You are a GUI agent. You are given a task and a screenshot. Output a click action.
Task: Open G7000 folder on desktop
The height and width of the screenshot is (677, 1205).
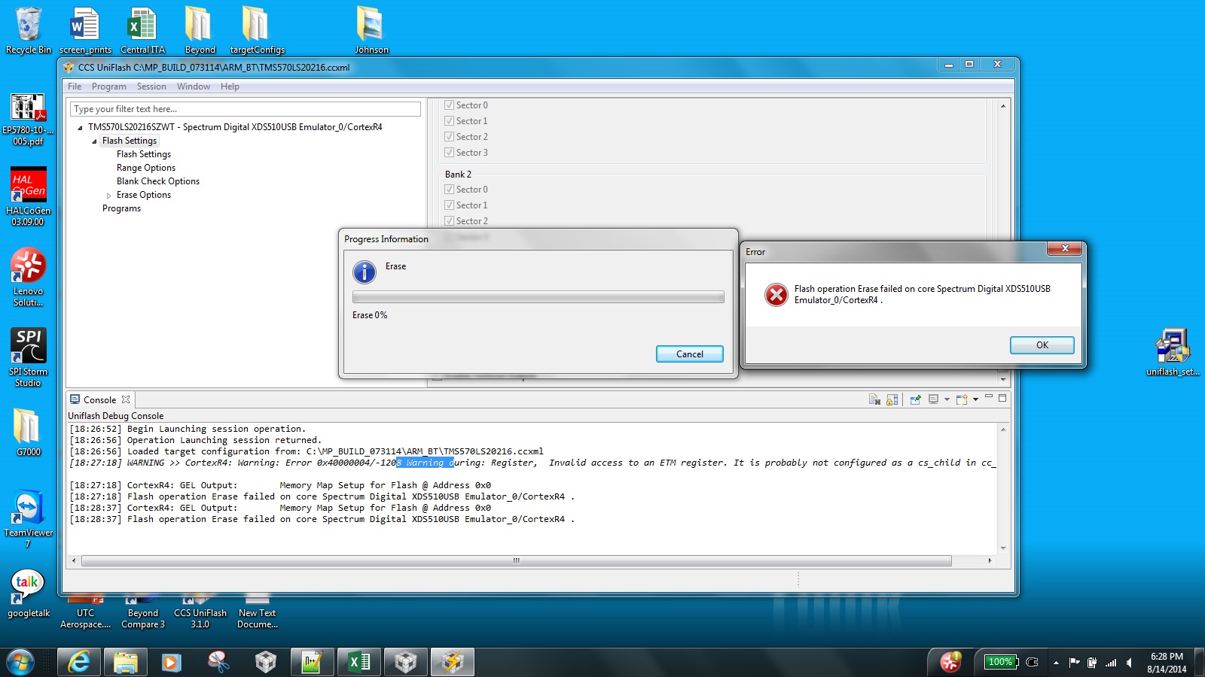click(x=28, y=433)
